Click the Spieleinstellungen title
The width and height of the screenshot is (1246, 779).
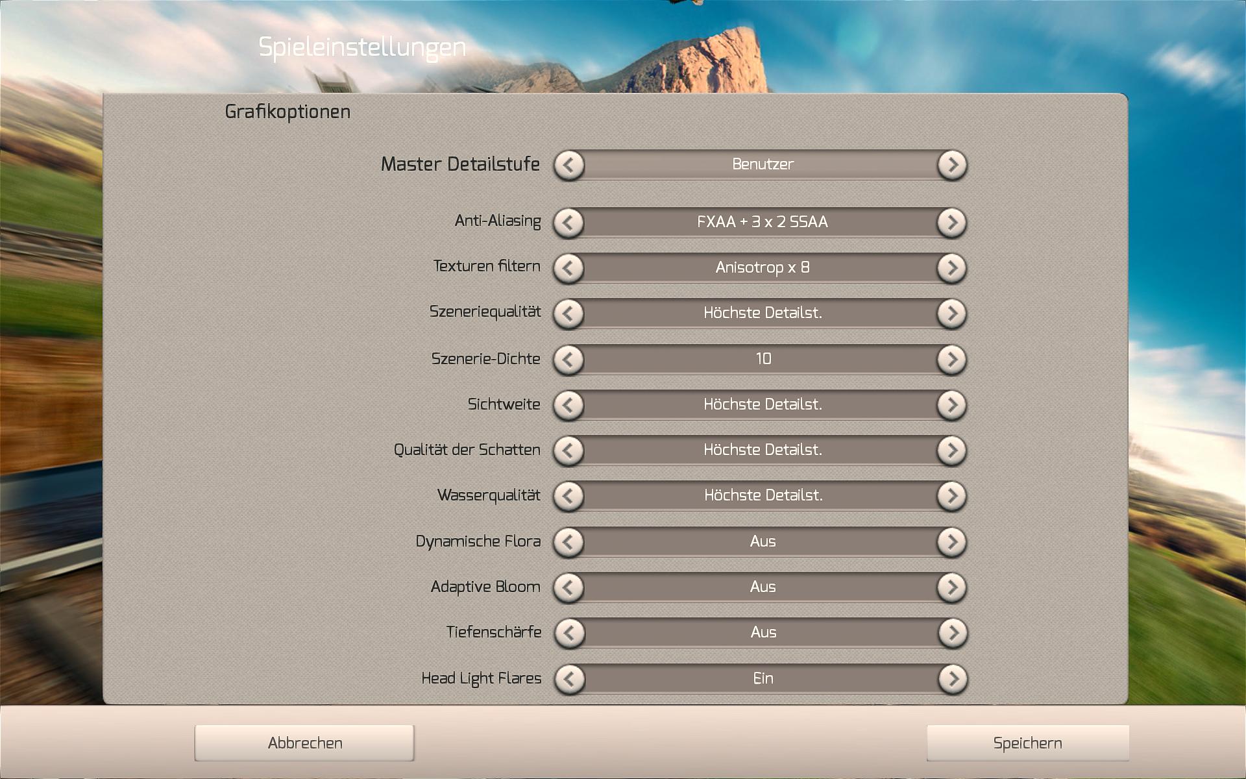(362, 47)
